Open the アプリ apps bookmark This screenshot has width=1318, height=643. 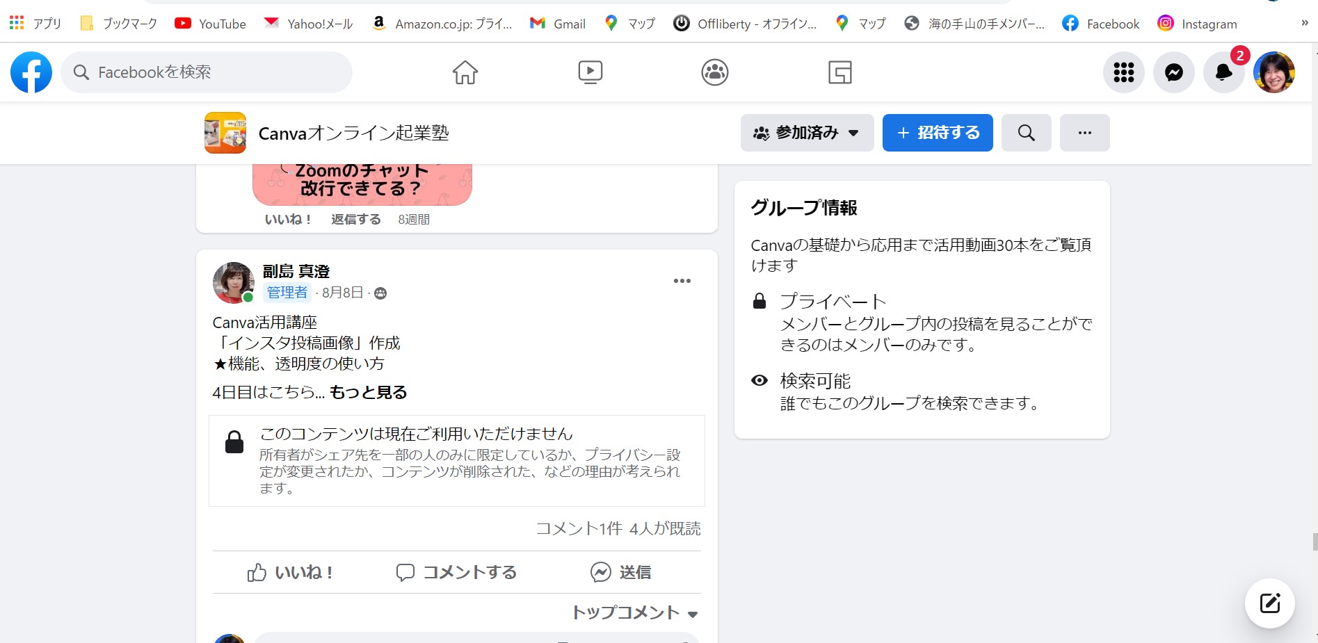tap(35, 24)
